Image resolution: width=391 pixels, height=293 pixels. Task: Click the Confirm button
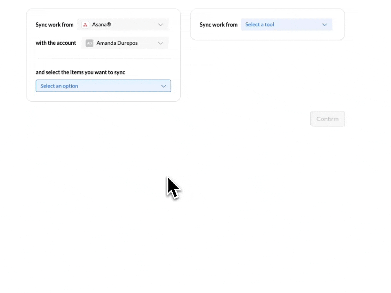point(327,119)
